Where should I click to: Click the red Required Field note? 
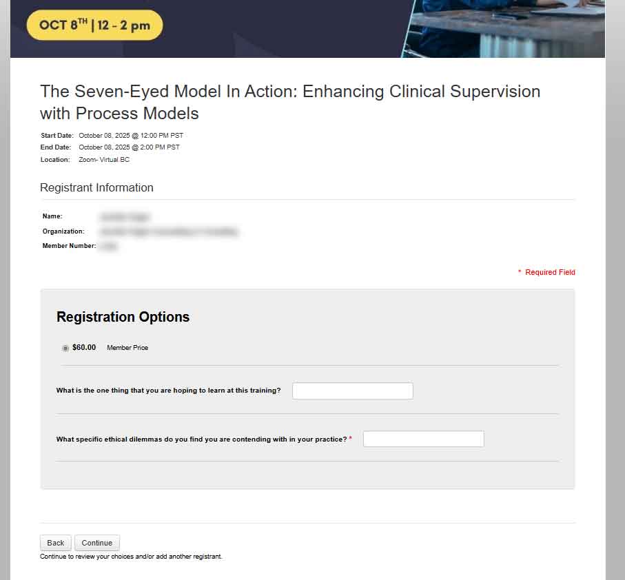pyautogui.click(x=549, y=273)
